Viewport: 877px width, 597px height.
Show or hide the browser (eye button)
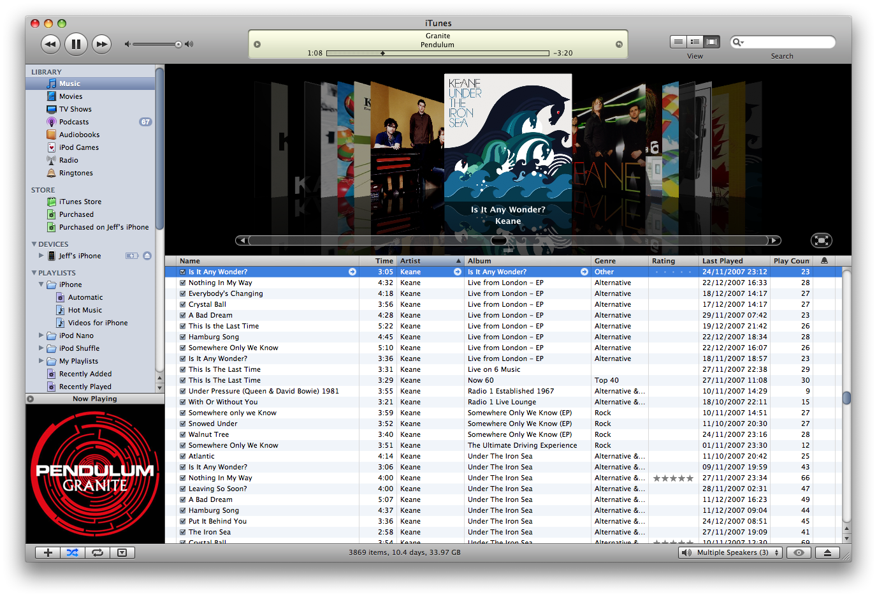coord(799,553)
